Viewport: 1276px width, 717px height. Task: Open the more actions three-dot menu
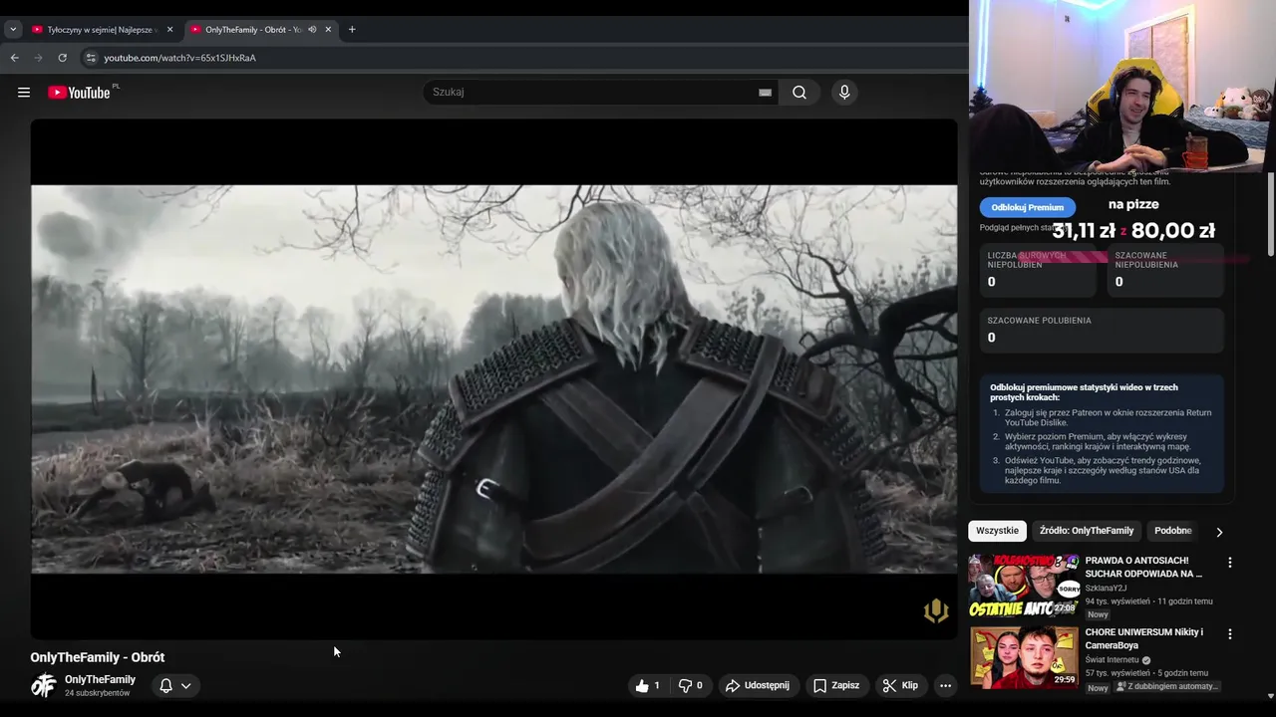(x=945, y=685)
